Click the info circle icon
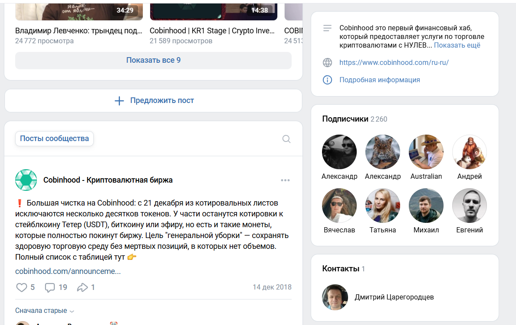Screen dimensions: 516x325 [x=327, y=80]
